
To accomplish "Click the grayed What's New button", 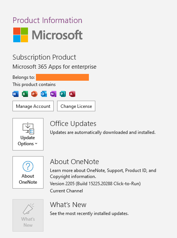I will point(28,215).
